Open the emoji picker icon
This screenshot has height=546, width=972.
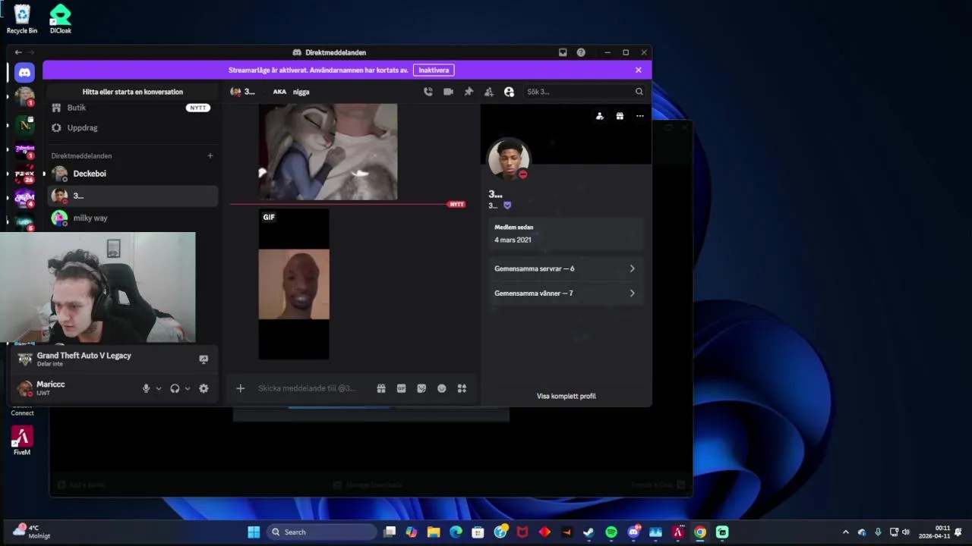point(441,388)
